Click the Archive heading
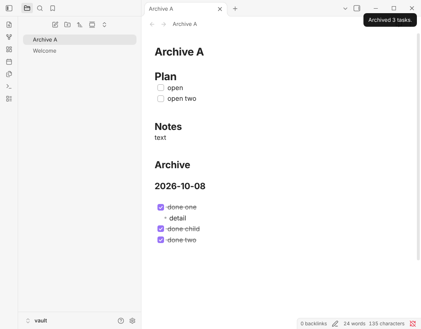This screenshot has width=421, height=329. pyautogui.click(x=172, y=165)
